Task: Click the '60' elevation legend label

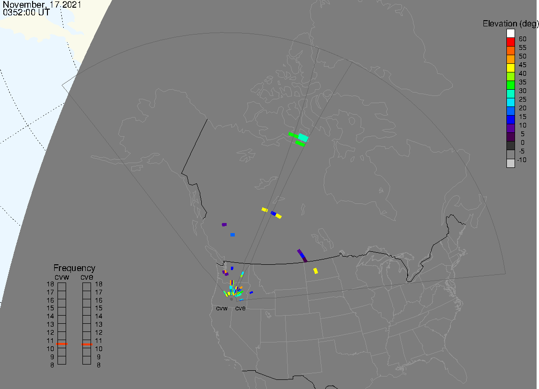Action: coord(523,39)
